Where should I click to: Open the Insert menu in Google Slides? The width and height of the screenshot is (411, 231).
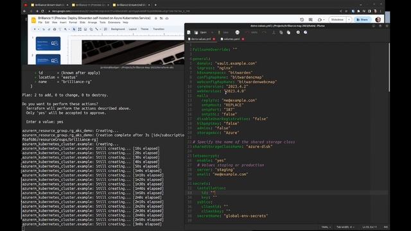coord(63,22)
